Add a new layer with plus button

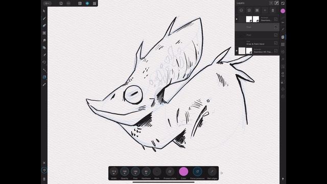click(265, 10)
